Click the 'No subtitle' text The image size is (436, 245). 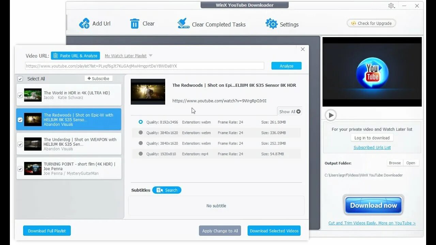[216, 206]
